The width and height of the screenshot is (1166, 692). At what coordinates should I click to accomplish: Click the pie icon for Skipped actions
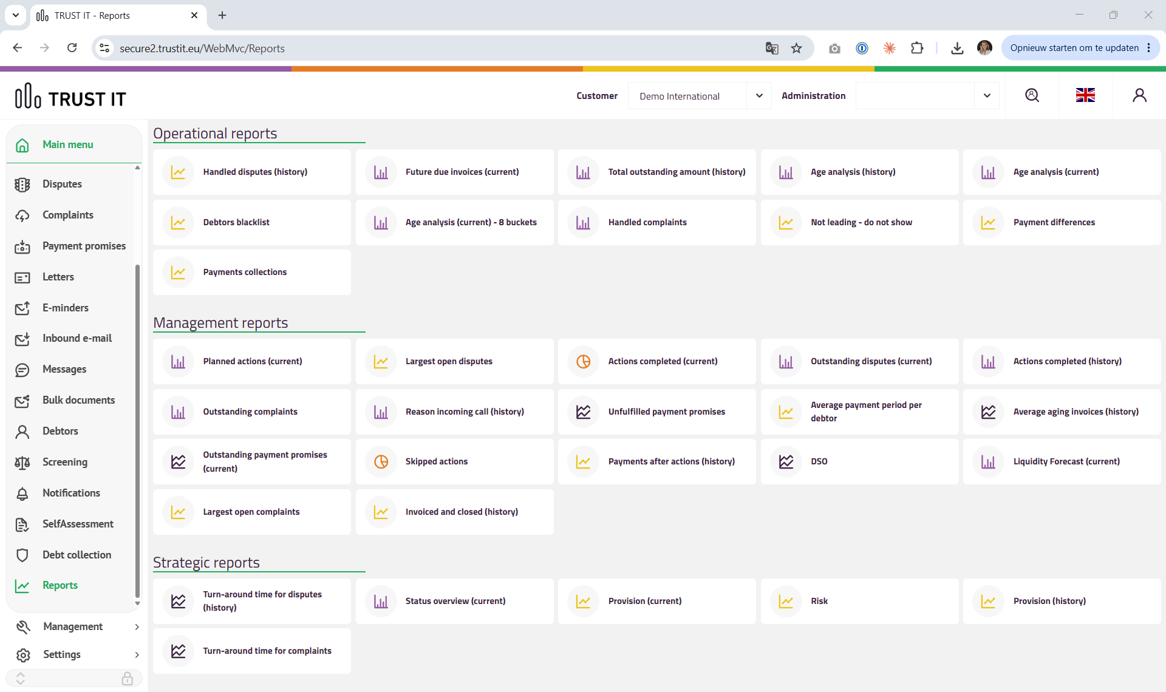381,462
